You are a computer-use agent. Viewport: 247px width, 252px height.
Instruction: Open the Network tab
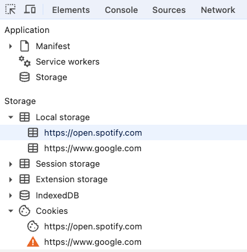coord(218,10)
